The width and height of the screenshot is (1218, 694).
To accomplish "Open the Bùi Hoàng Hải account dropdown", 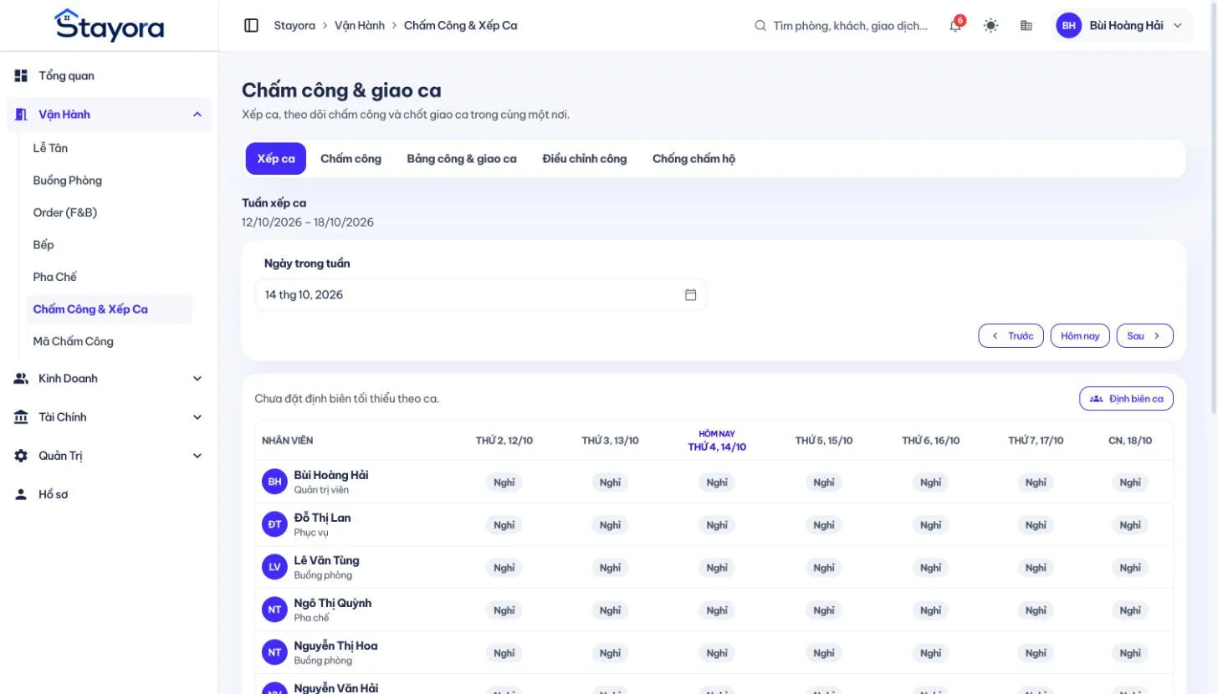I will click(x=1122, y=26).
